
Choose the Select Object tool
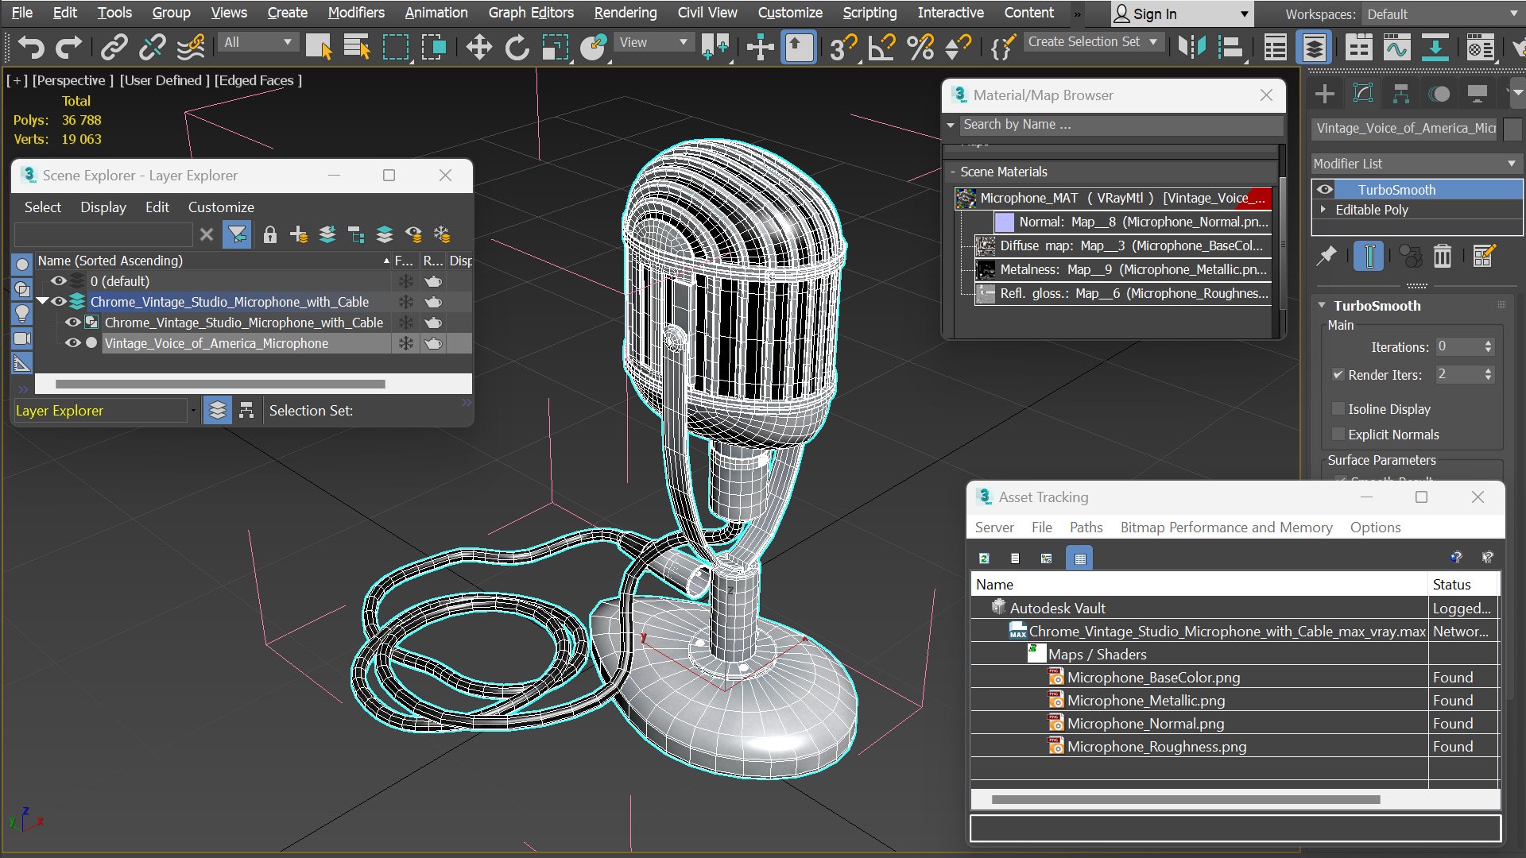click(x=319, y=48)
